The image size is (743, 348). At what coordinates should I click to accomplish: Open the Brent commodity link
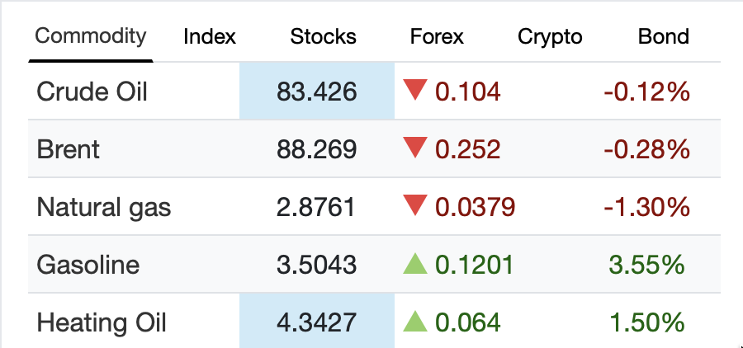pos(69,149)
